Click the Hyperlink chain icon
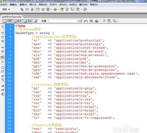This screenshot has height=133, width=147. [x=22, y=9]
